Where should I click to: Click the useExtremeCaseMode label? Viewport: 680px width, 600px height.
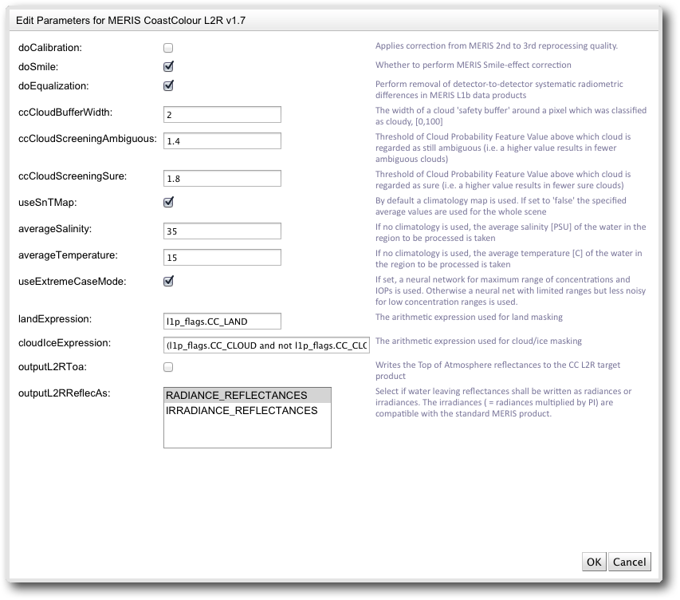[x=72, y=282]
